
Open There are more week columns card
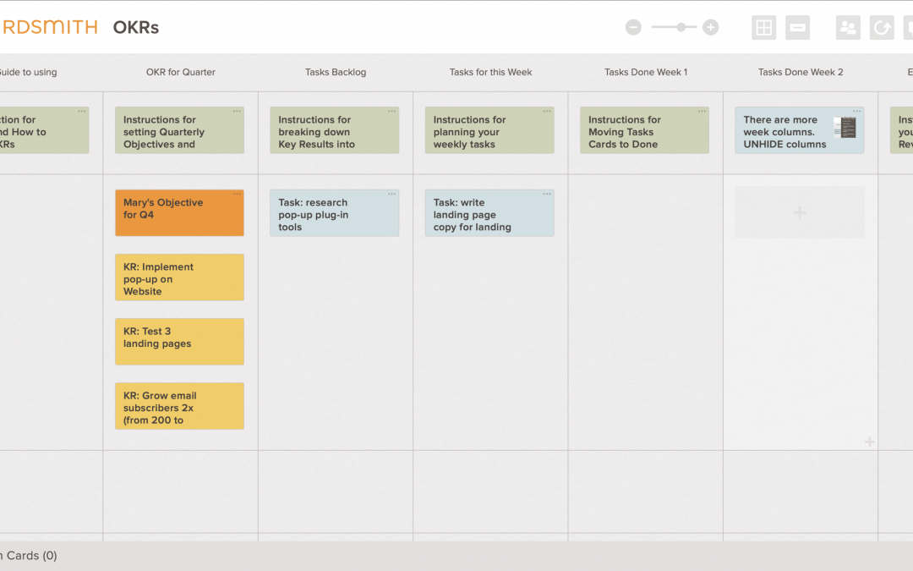coord(800,130)
